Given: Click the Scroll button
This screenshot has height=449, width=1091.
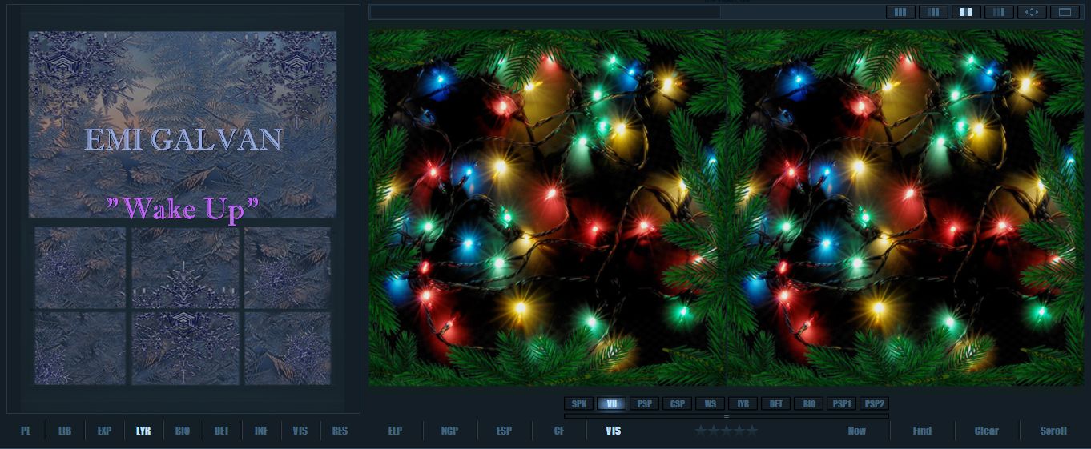Looking at the screenshot, I should (1053, 431).
